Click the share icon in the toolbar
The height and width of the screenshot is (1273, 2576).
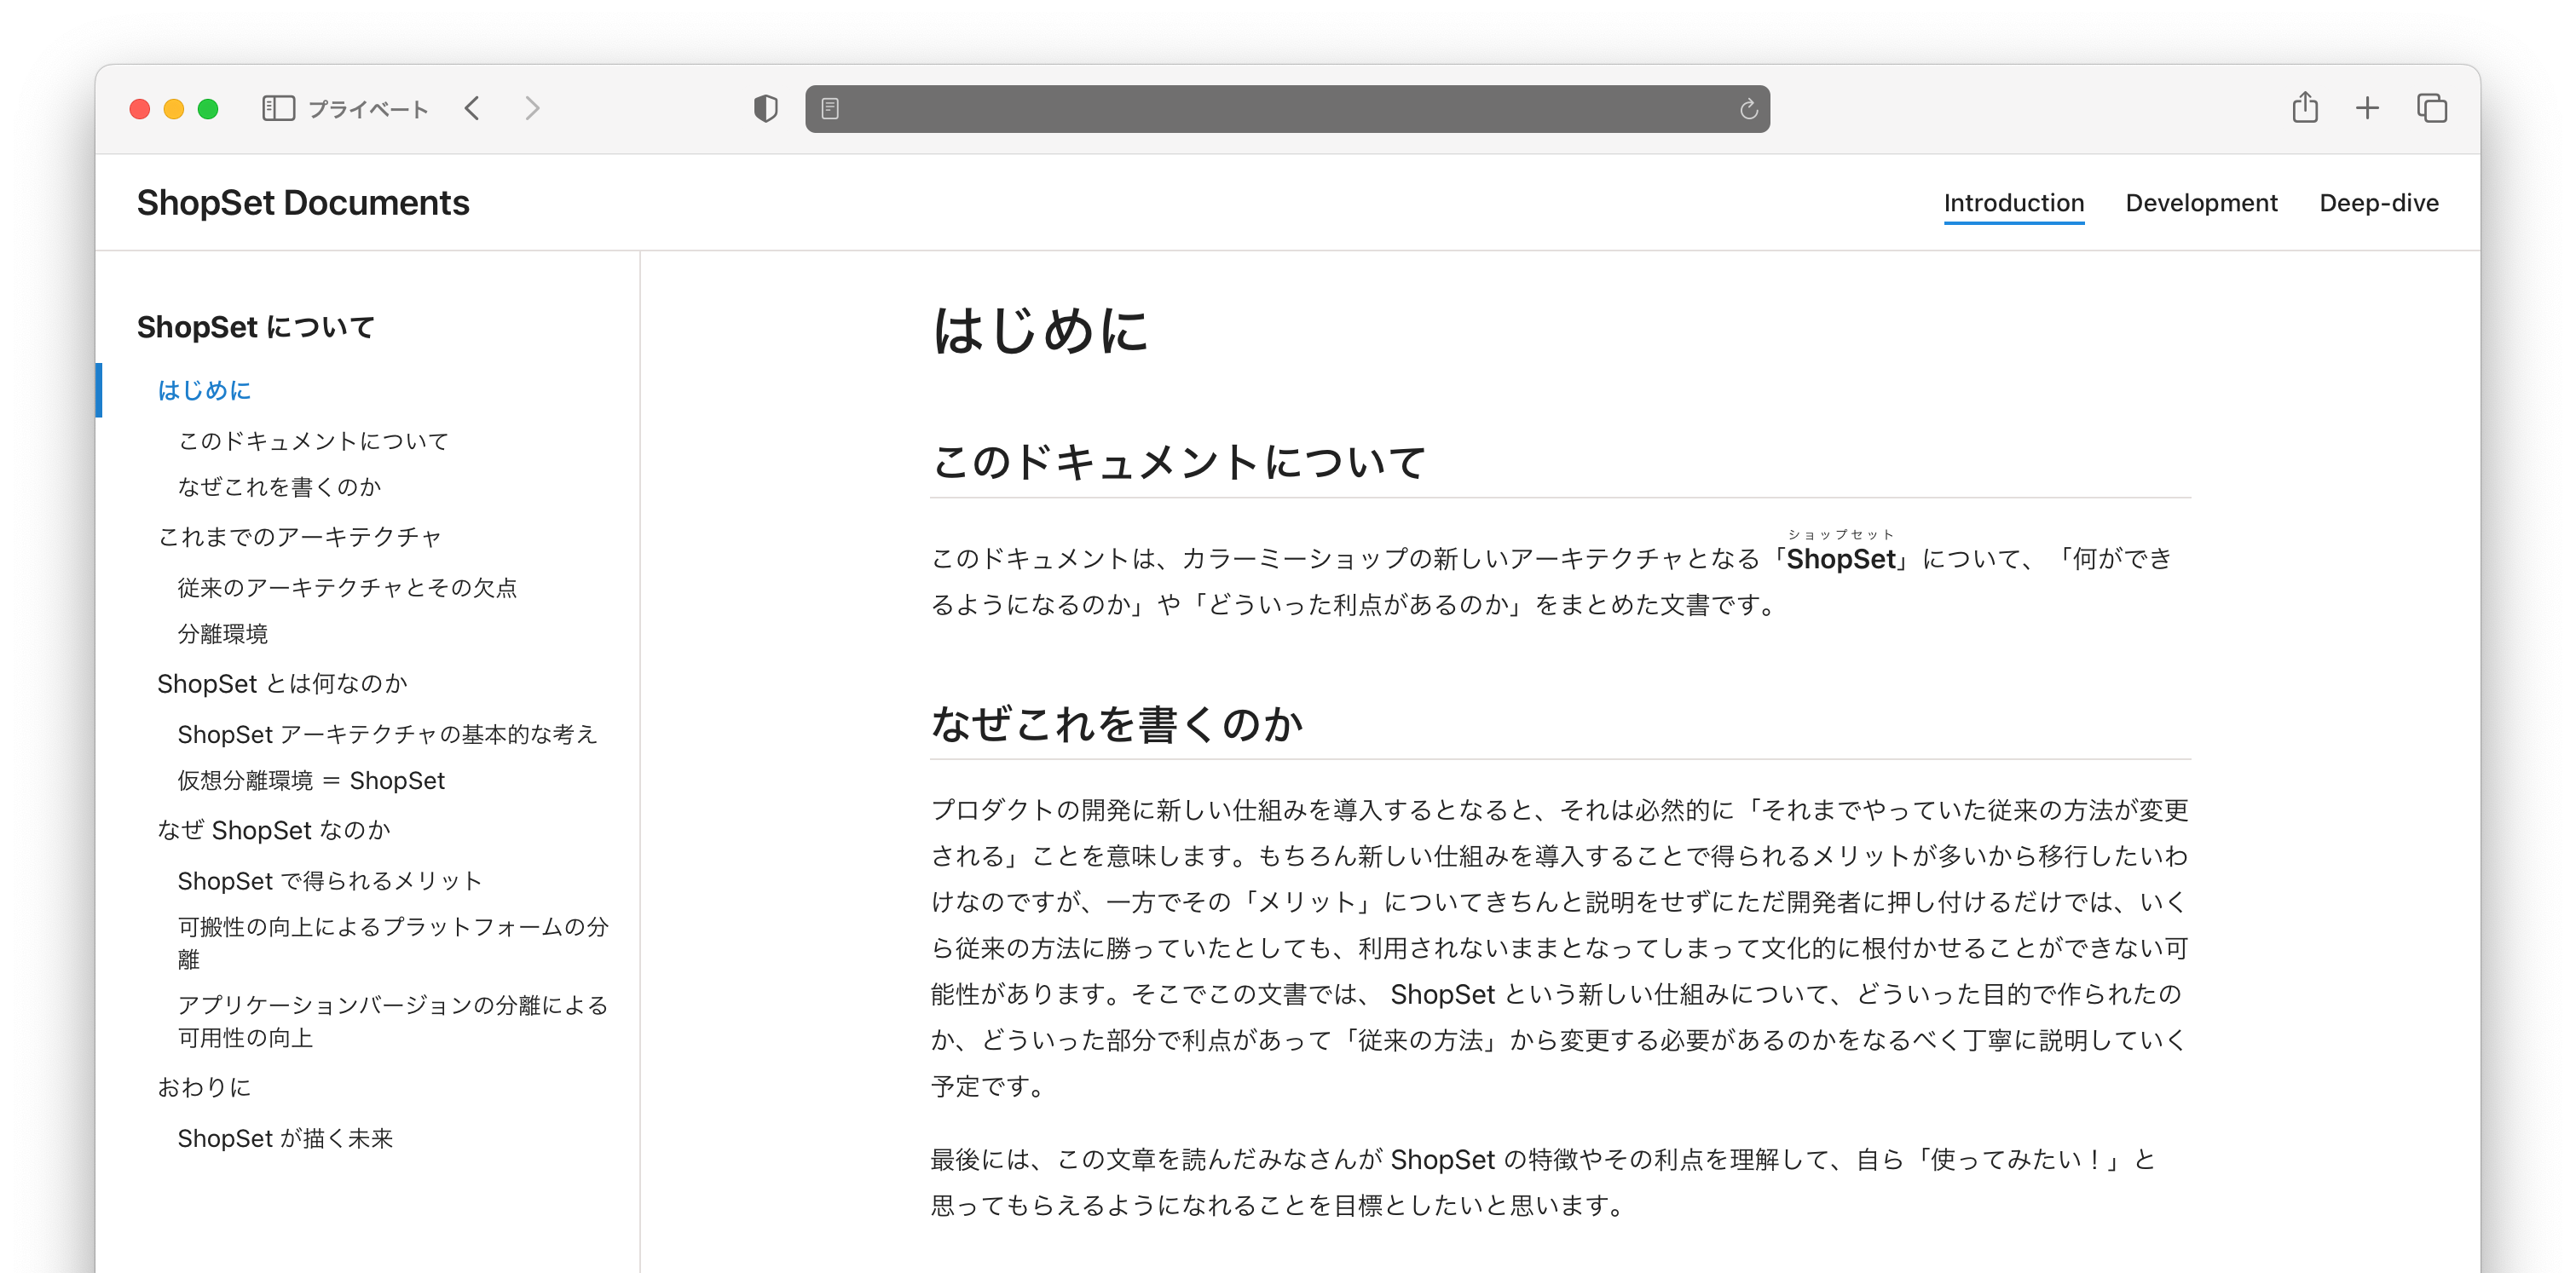point(2305,107)
